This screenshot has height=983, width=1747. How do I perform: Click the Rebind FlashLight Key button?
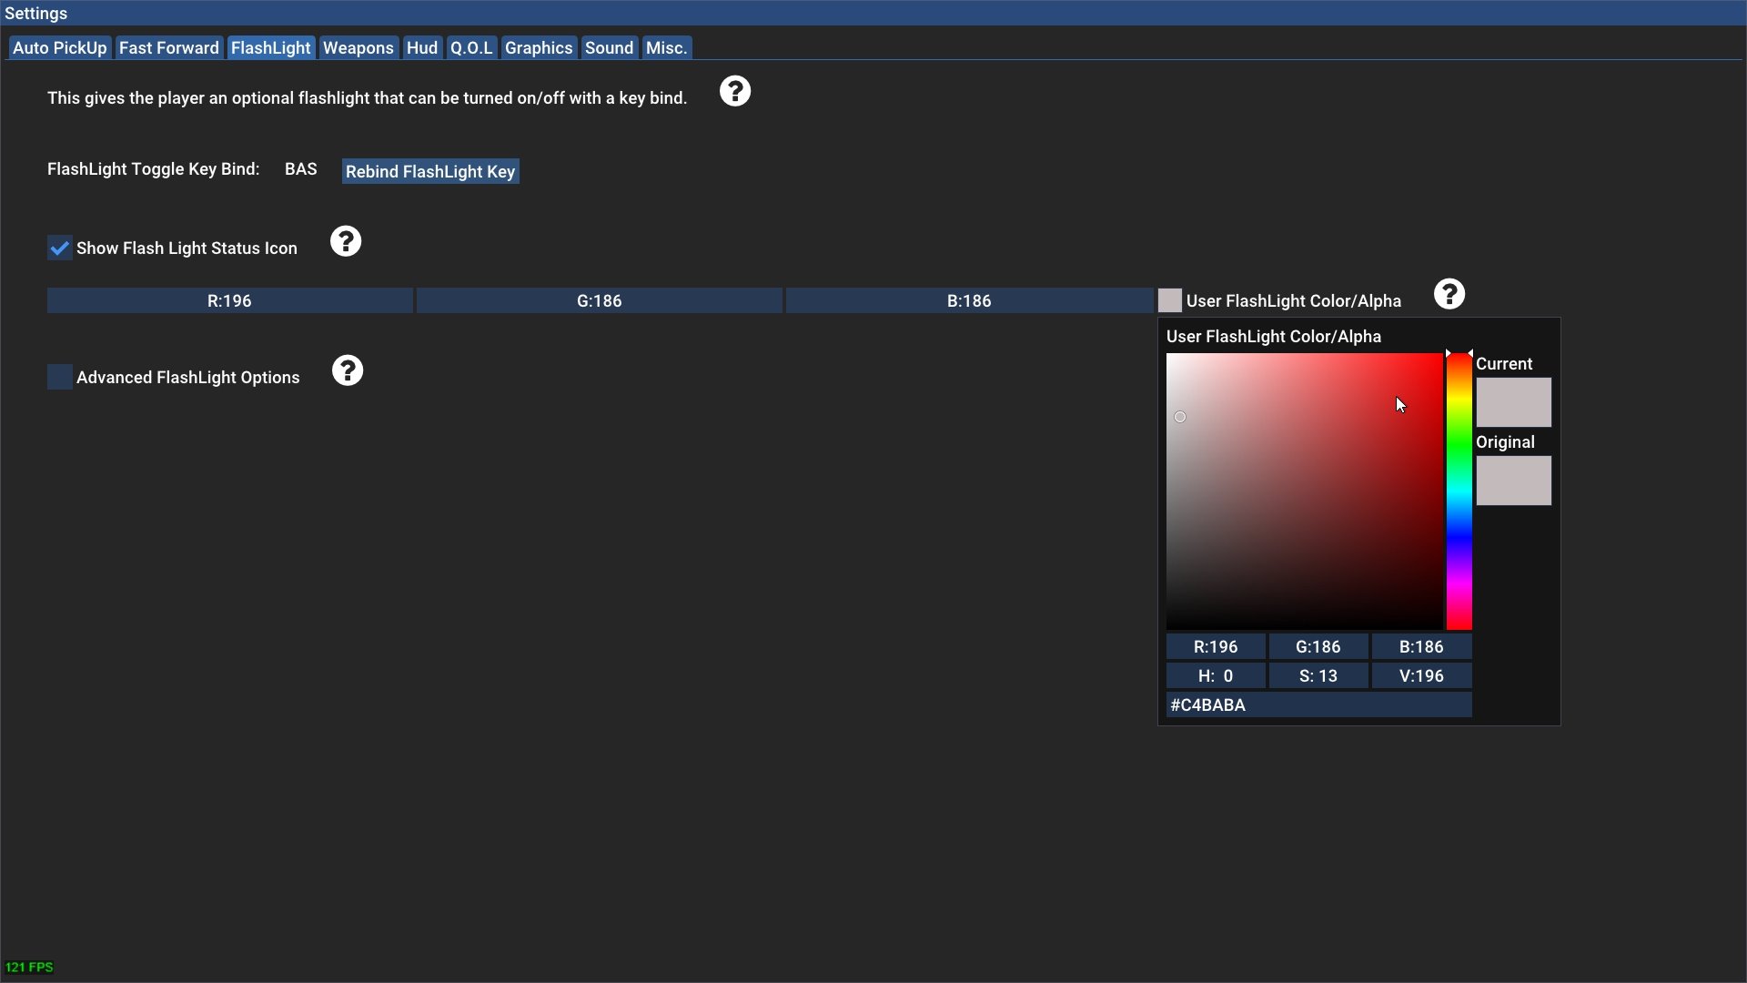tap(429, 171)
